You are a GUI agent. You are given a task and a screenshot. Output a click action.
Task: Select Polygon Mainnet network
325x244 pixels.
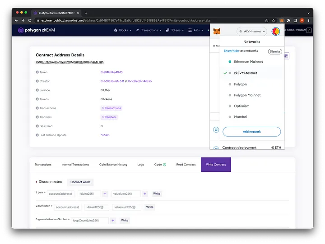pos(252,95)
